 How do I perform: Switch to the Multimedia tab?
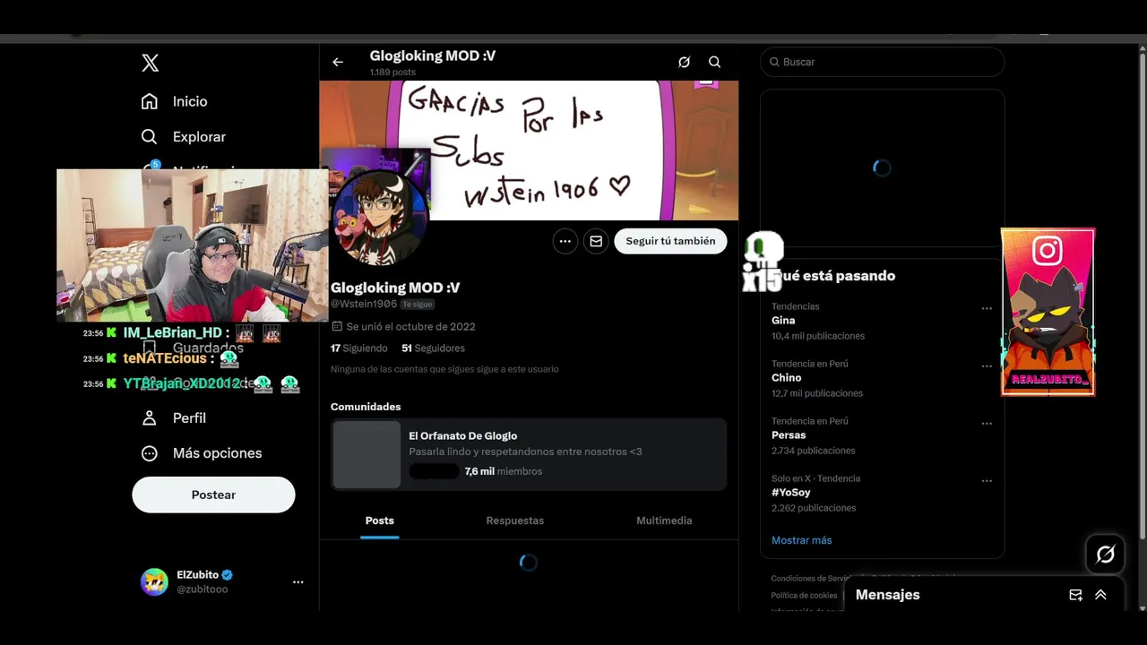click(x=664, y=520)
